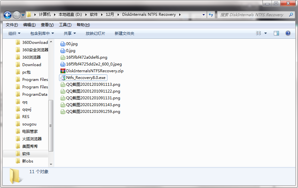Screen dimensions: 298x188
Task: Select QQ截图20201201091143.png
Action: 90,105
